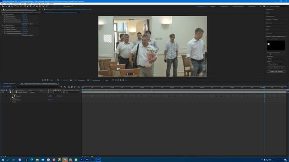289x162 pixels.
Task: Open the File Explorer taskbar icon
Action: [37, 160]
